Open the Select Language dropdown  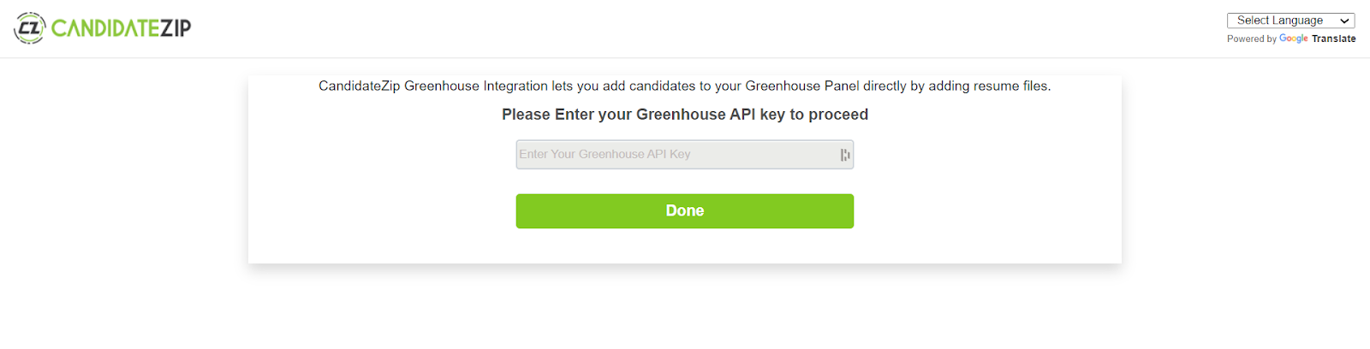pyautogui.click(x=1290, y=21)
